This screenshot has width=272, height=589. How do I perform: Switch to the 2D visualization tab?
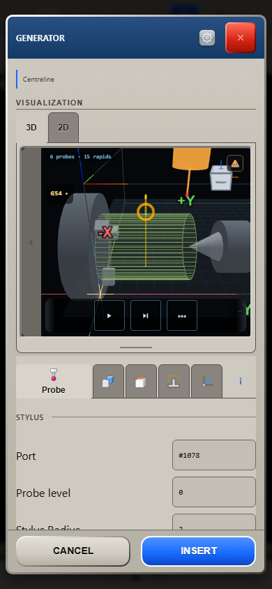point(63,127)
